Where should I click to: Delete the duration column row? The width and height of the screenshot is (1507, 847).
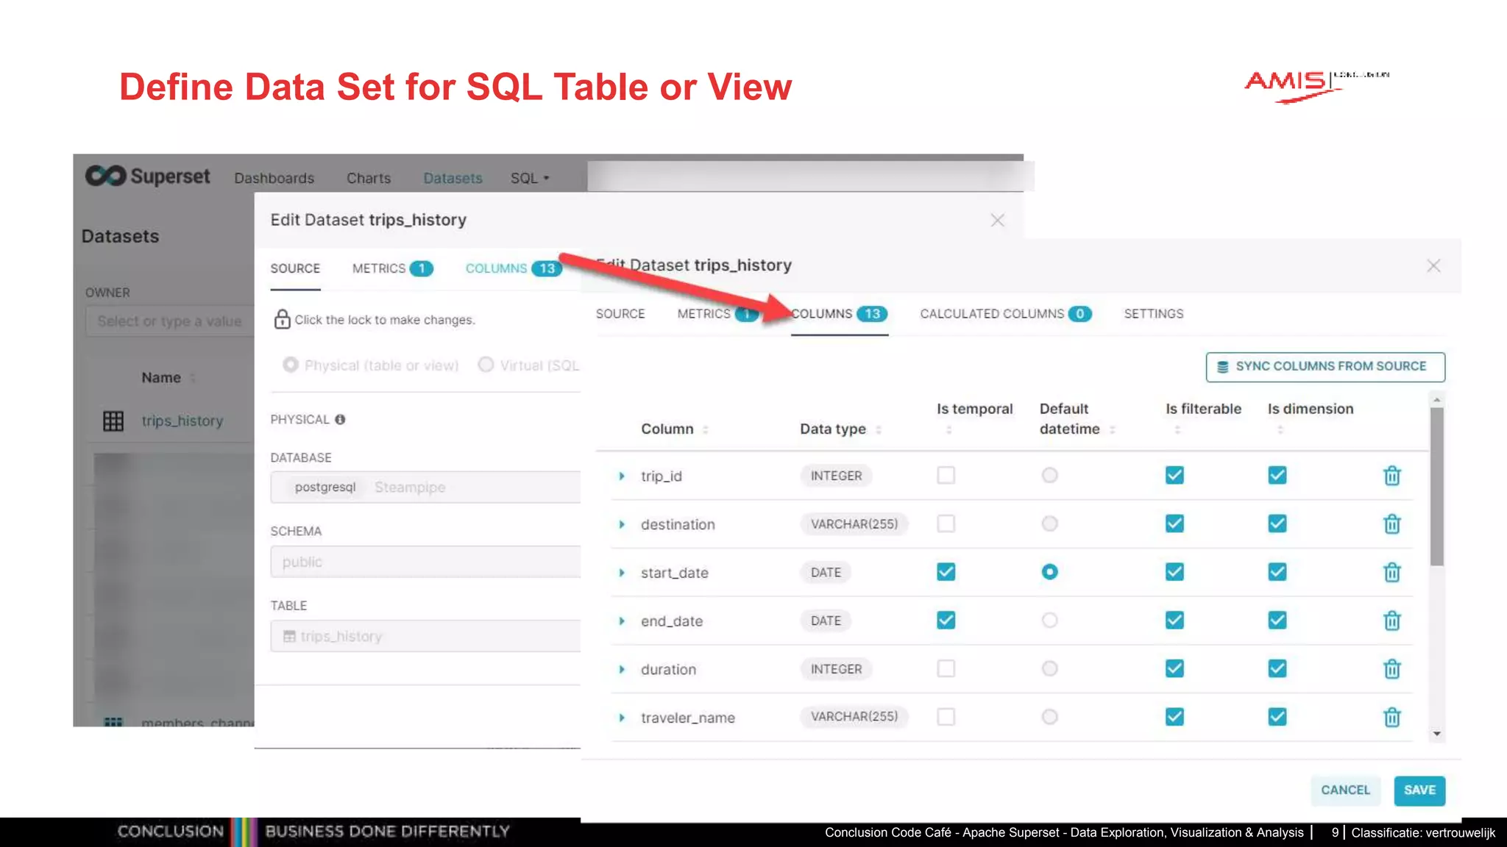1391,669
